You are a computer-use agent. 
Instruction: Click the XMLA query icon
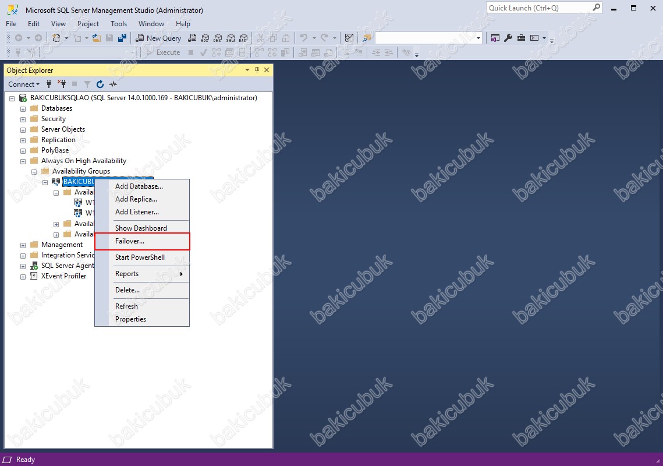231,38
